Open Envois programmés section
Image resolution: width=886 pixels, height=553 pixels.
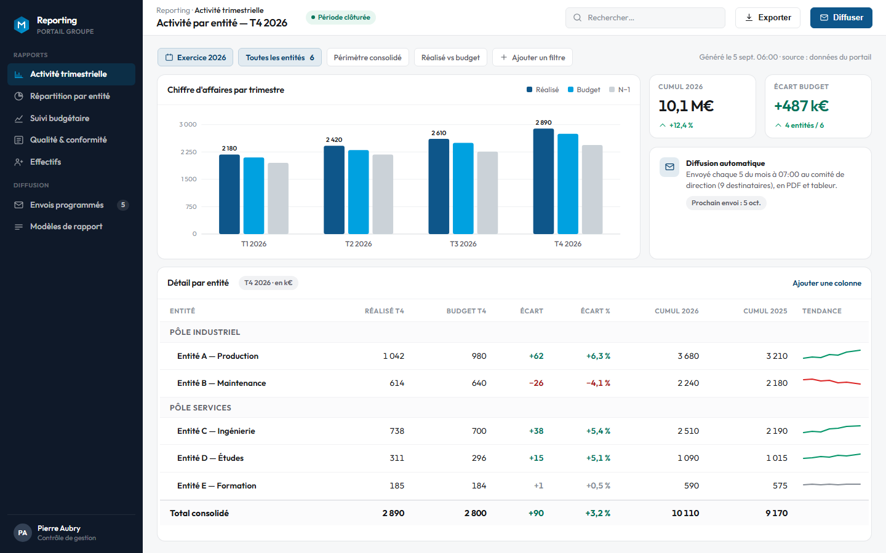(71, 205)
